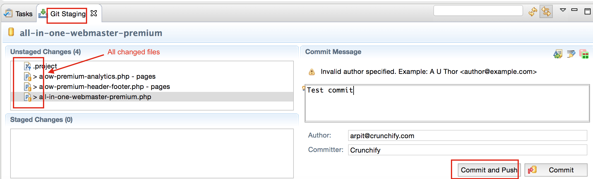Click PHP file icon of aiow-premium-analytics.php

coord(28,77)
